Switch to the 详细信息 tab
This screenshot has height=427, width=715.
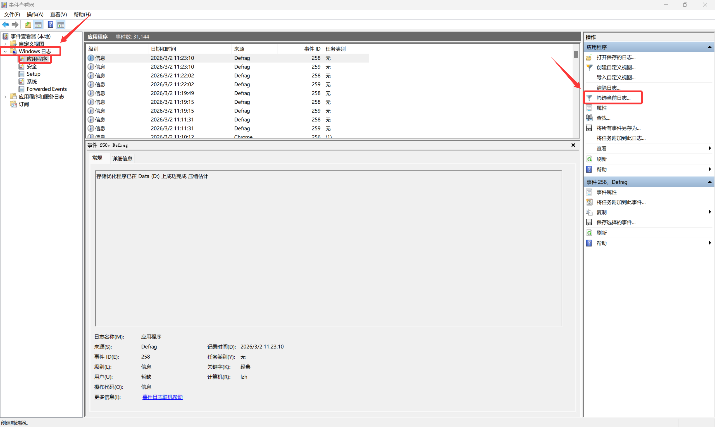122,159
